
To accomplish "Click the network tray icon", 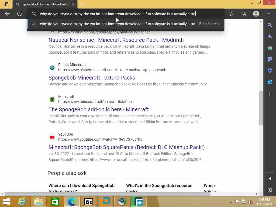I will click(x=244, y=202).
